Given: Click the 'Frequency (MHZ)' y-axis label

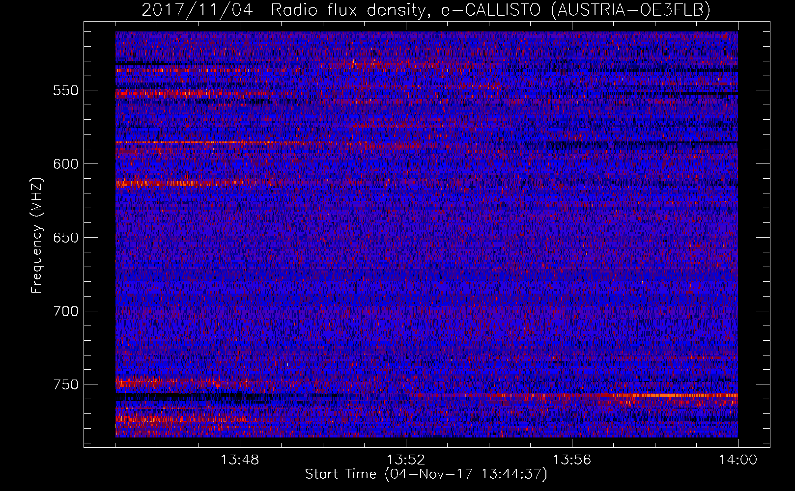Looking at the screenshot, I should tap(37, 235).
